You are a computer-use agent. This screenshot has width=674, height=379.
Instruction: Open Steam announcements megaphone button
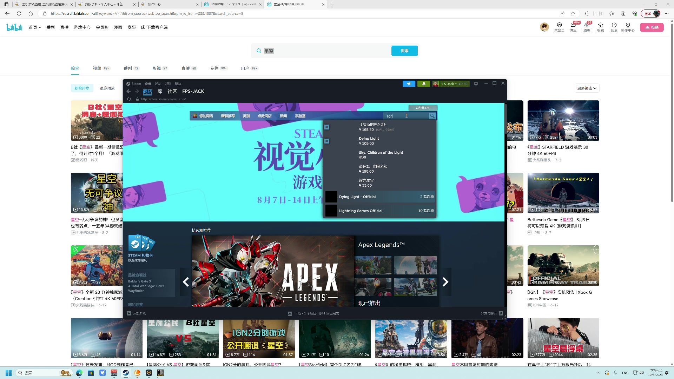409,84
